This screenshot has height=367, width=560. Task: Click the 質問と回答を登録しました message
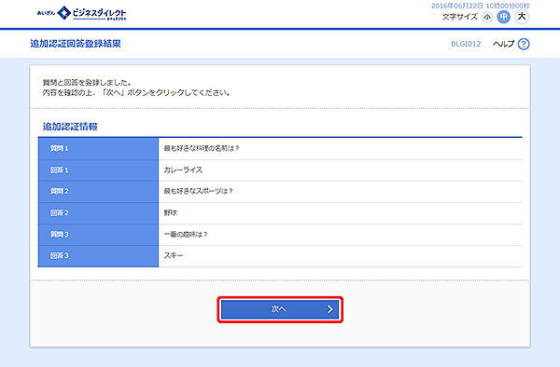(x=87, y=83)
